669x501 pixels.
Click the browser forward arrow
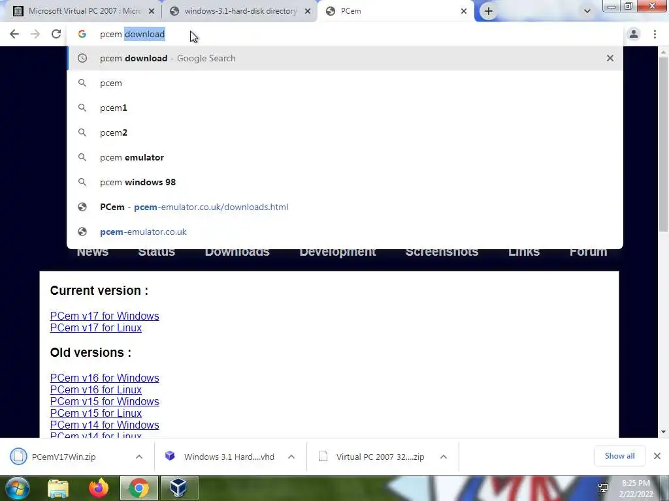(x=35, y=34)
